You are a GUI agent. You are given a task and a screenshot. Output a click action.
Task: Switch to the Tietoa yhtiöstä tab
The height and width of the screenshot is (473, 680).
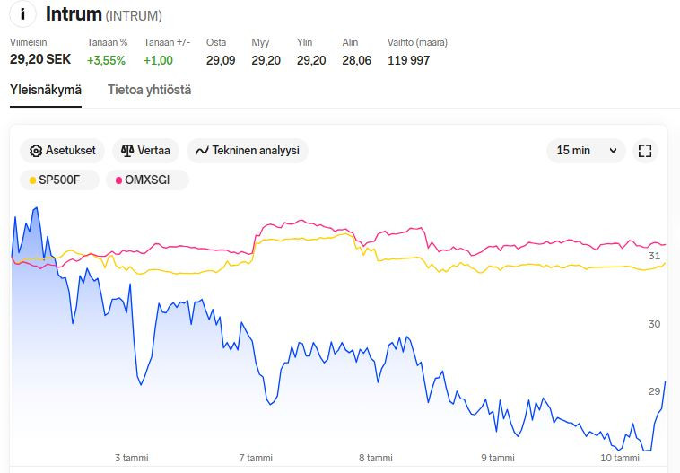point(149,91)
